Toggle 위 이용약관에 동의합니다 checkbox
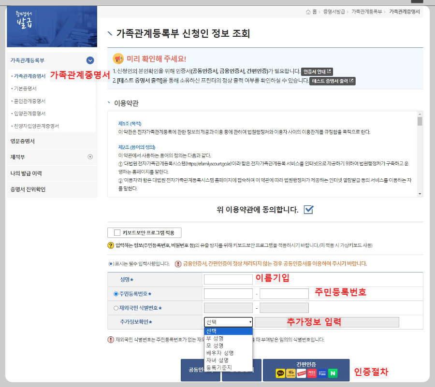This screenshot has width=435, height=387. pyautogui.click(x=308, y=210)
